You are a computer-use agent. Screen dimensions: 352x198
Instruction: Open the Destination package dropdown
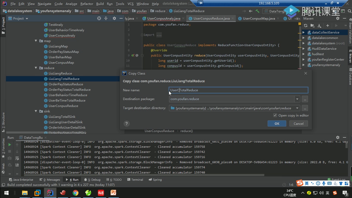[x=297, y=99]
